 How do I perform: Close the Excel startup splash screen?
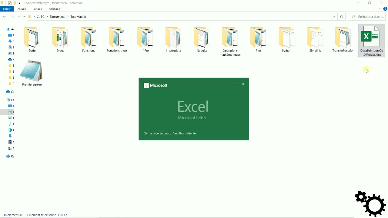[x=243, y=84]
